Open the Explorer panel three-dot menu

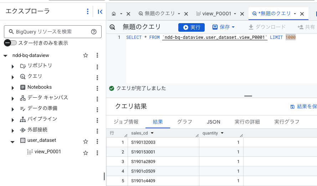87,11
